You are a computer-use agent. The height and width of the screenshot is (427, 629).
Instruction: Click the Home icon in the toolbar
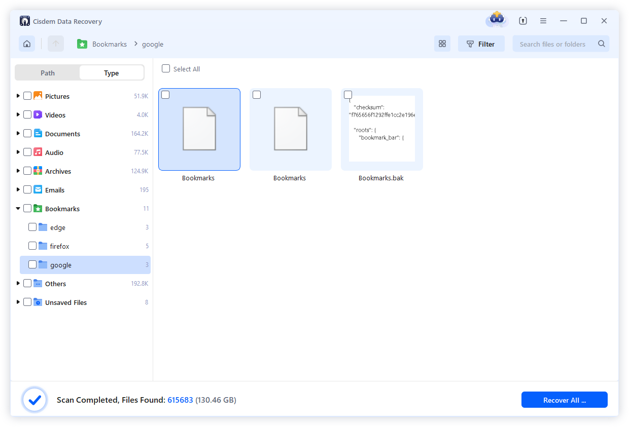(26, 44)
